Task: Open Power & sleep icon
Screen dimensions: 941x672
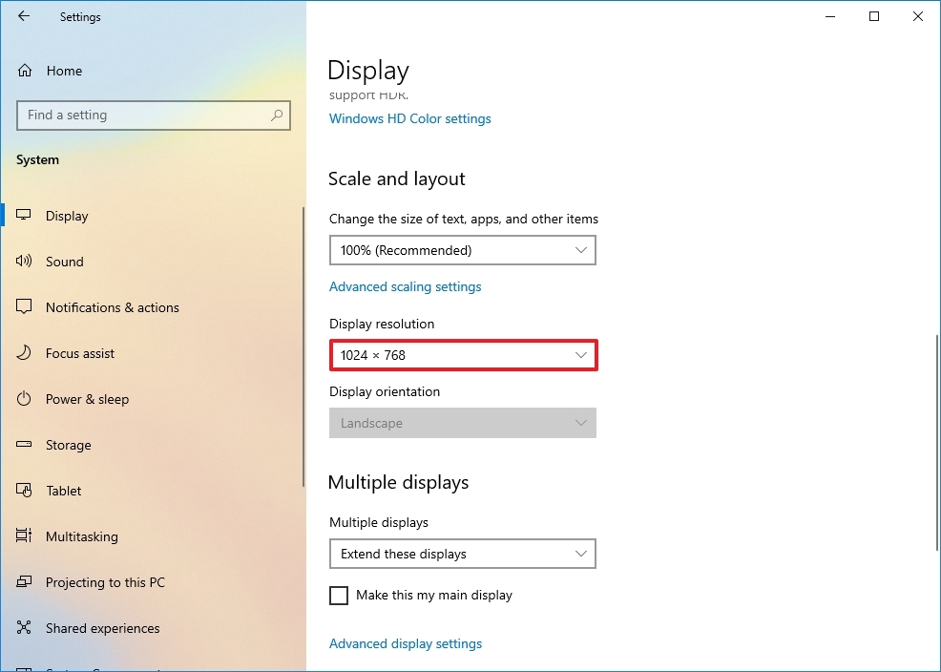Action: [x=24, y=398]
